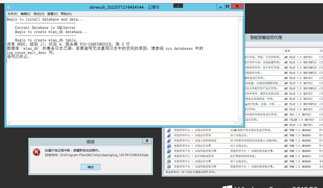This screenshot has height=188, width=323.
Task: Click the 智能部署监控代理 window title
Action: (x=266, y=38)
